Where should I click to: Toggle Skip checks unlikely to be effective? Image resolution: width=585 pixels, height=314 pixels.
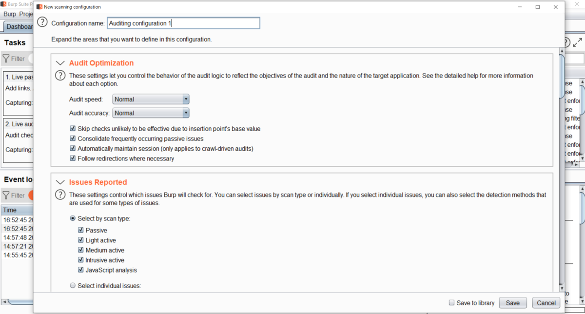(x=73, y=129)
